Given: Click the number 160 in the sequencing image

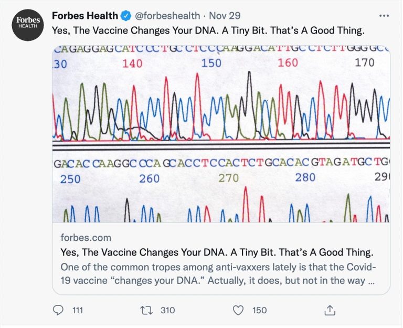Looking at the screenshot, I should pyautogui.click(x=288, y=63).
